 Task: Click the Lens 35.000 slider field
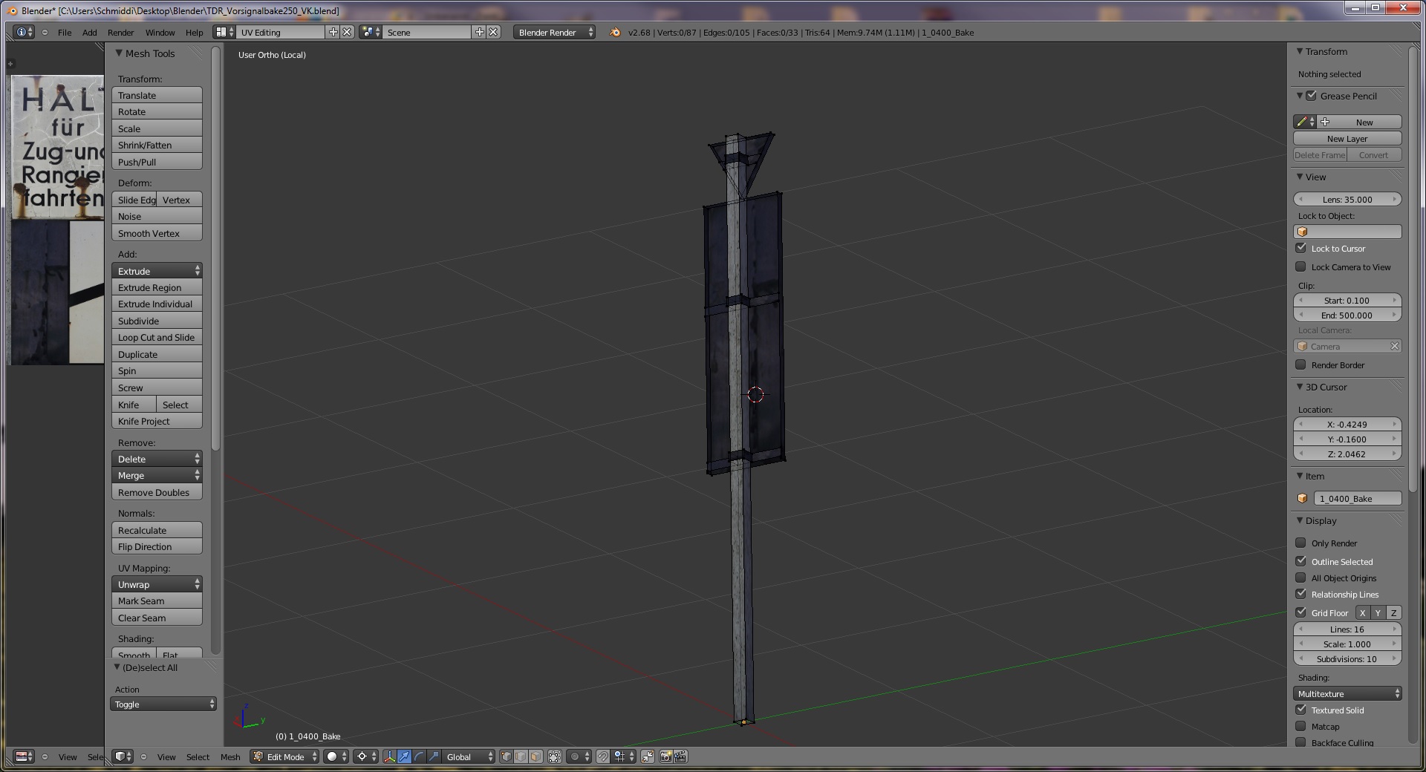[x=1347, y=199]
